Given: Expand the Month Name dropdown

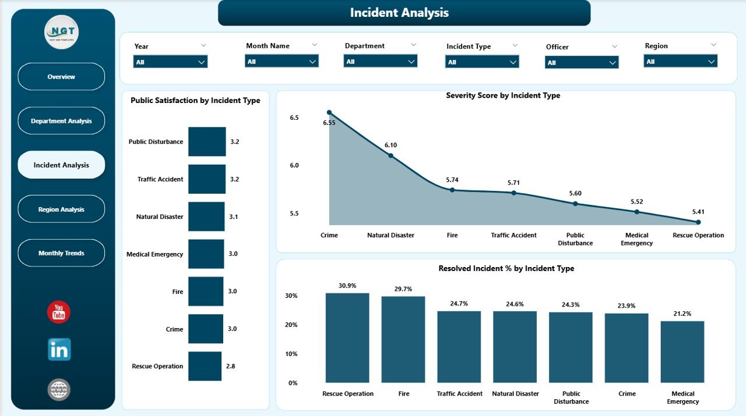Looking at the screenshot, I should point(281,61).
